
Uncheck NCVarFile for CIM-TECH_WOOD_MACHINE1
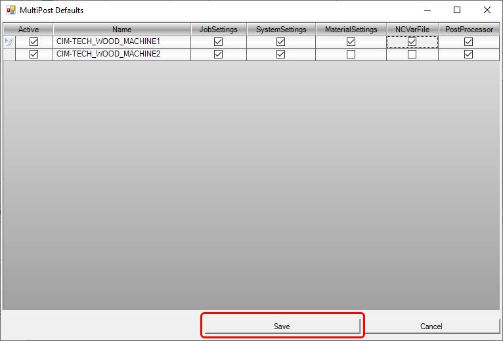coord(412,41)
